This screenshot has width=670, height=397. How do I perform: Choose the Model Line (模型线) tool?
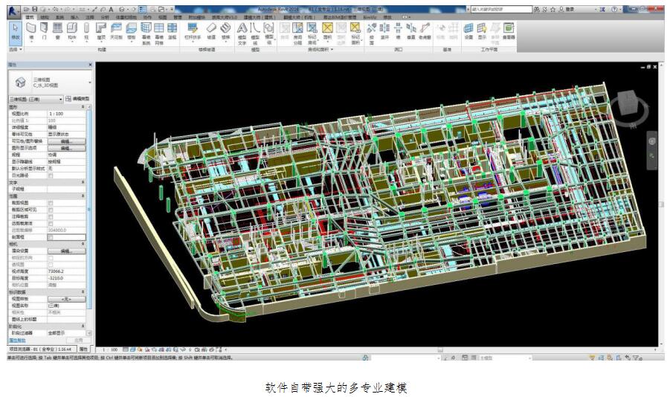point(255,33)
